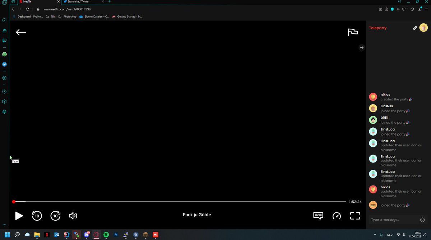This screenshot has height=240, width=431.
Task: Click the Teleparty invite link icon
Action: tap(415, 28)
